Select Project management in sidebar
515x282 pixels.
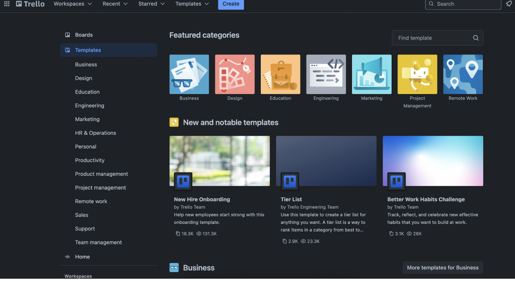coord(100,188)
